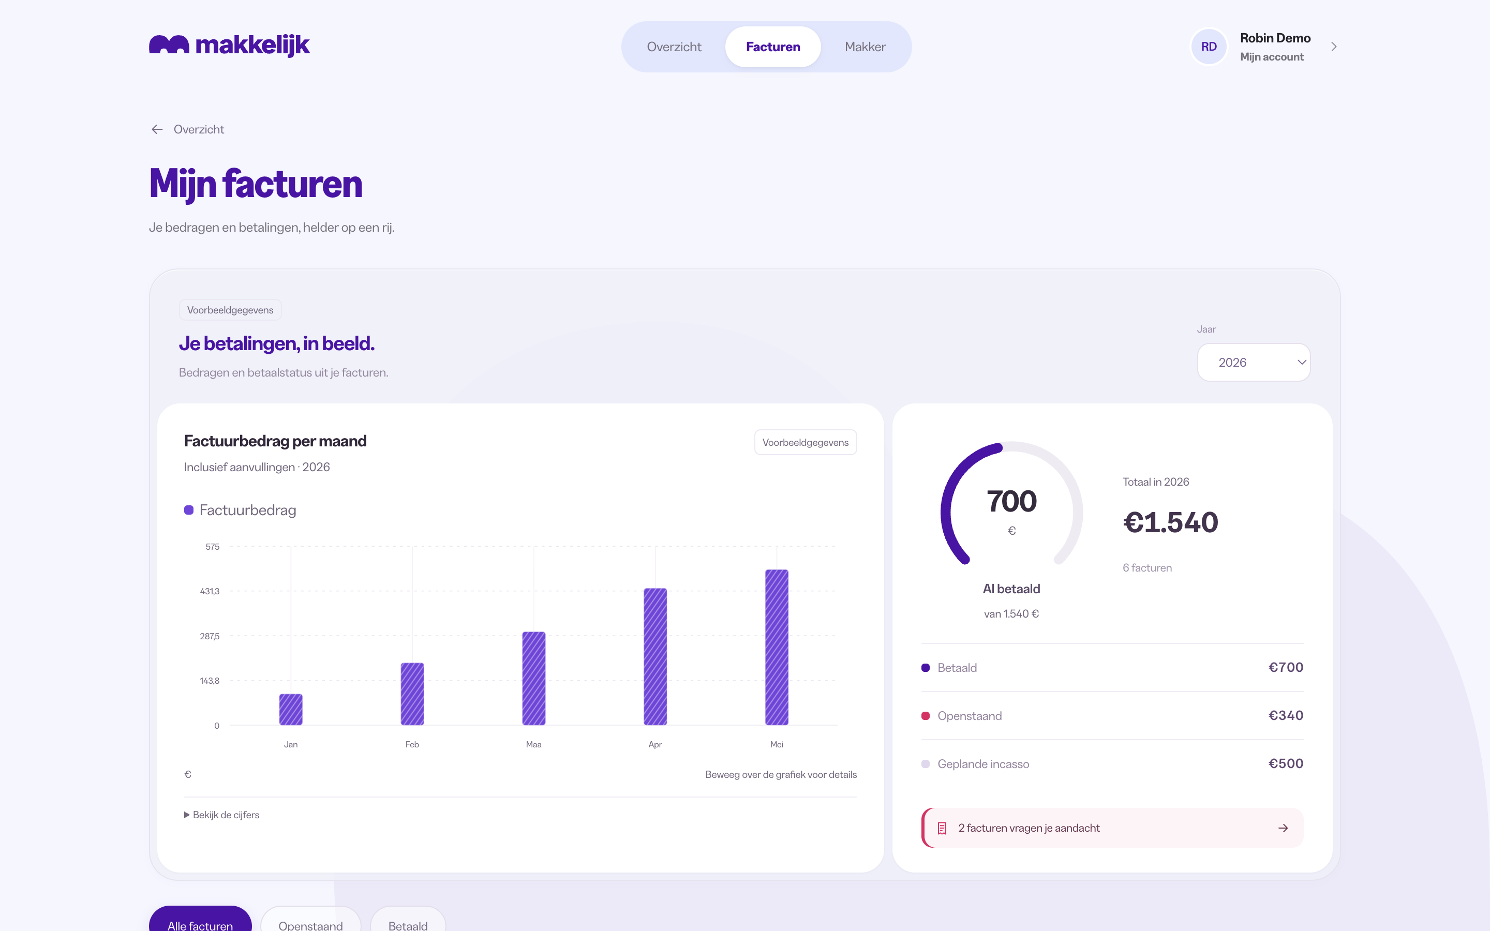1490x931 pixels.
Task: Click the Mijn account label
Action: pyautogui.click(x=1272, y=57)
